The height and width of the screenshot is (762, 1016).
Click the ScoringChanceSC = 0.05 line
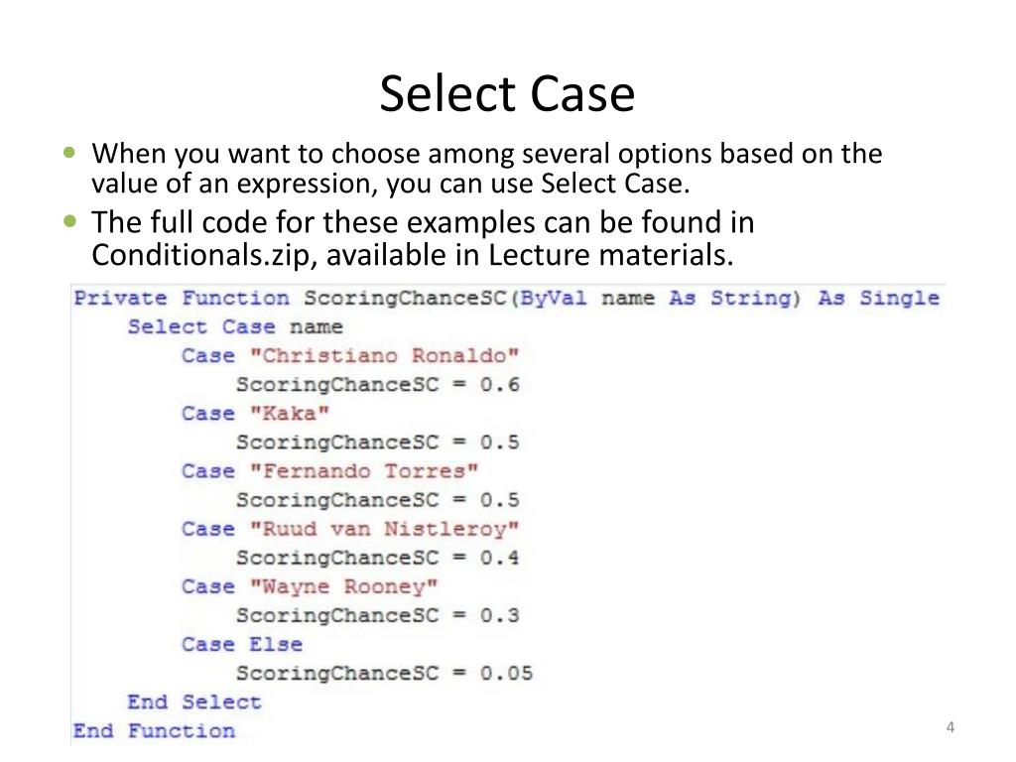pyautogui.click(x=384, y=674)
